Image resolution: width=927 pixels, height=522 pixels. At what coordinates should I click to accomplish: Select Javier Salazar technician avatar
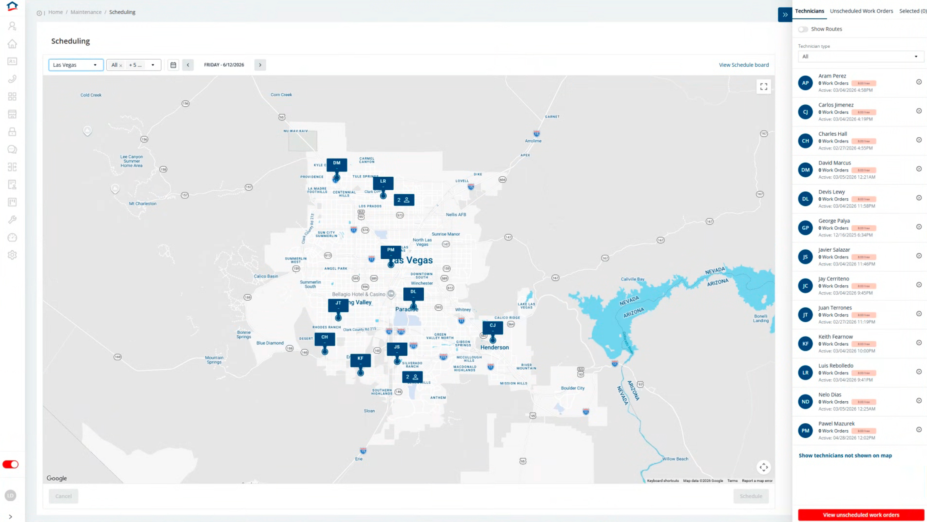point(805,257)
